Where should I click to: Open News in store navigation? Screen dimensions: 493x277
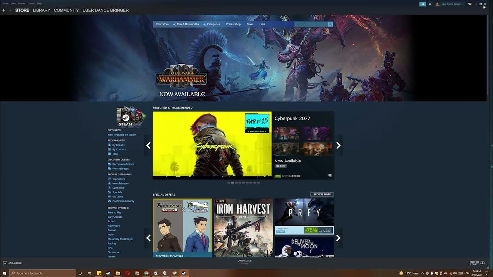tap(250, 24)
